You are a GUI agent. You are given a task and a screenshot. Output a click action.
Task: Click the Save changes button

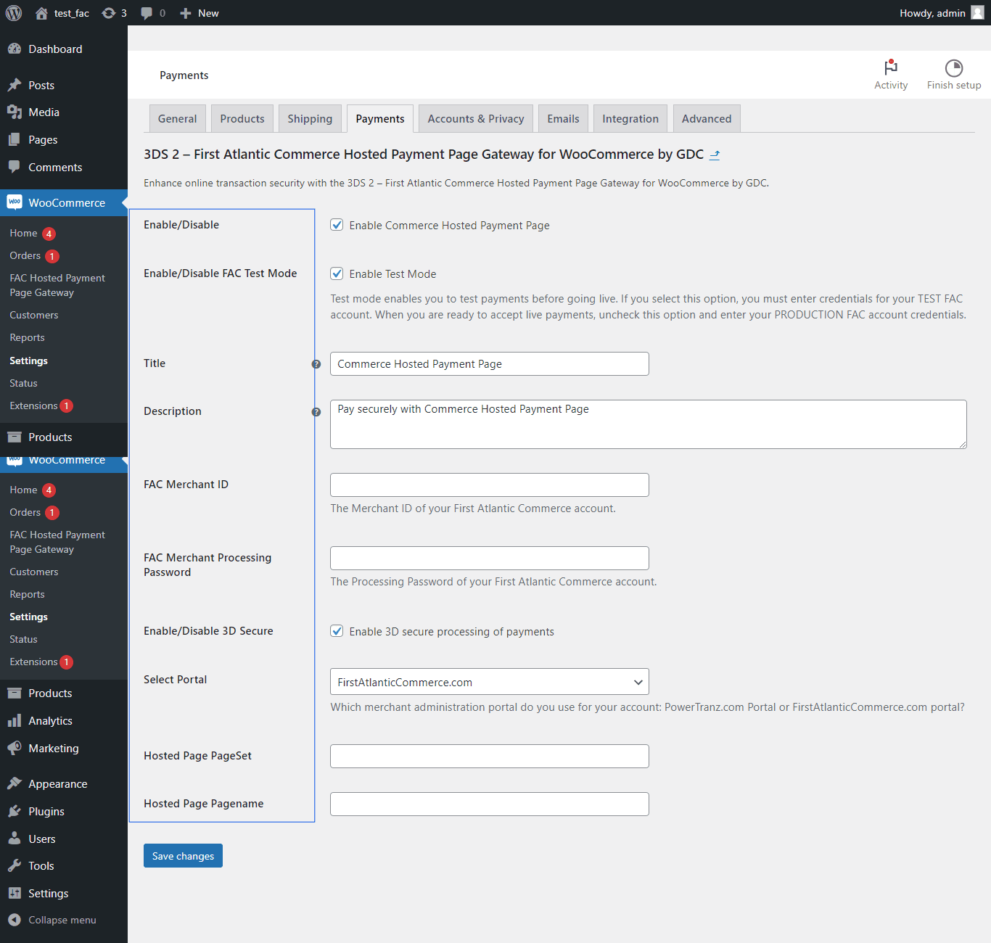(x=183, y=855)
